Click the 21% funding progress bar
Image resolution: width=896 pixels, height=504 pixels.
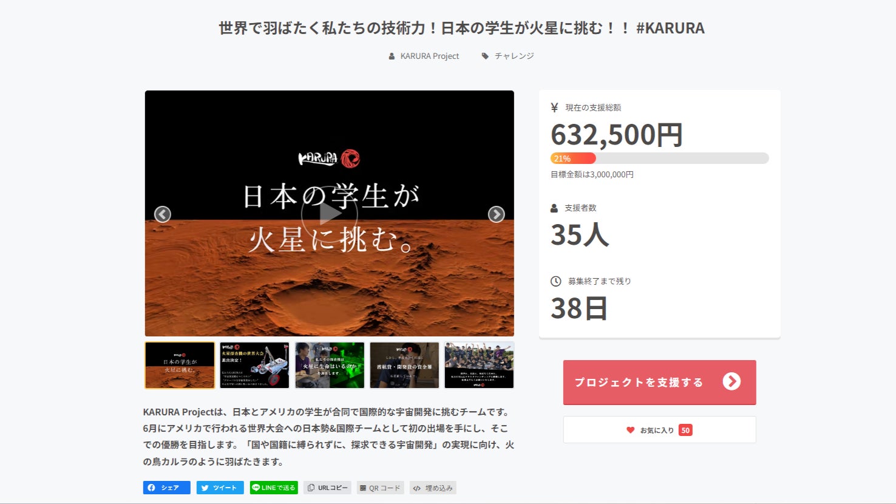pyautogui.click(x=659, y=158)
